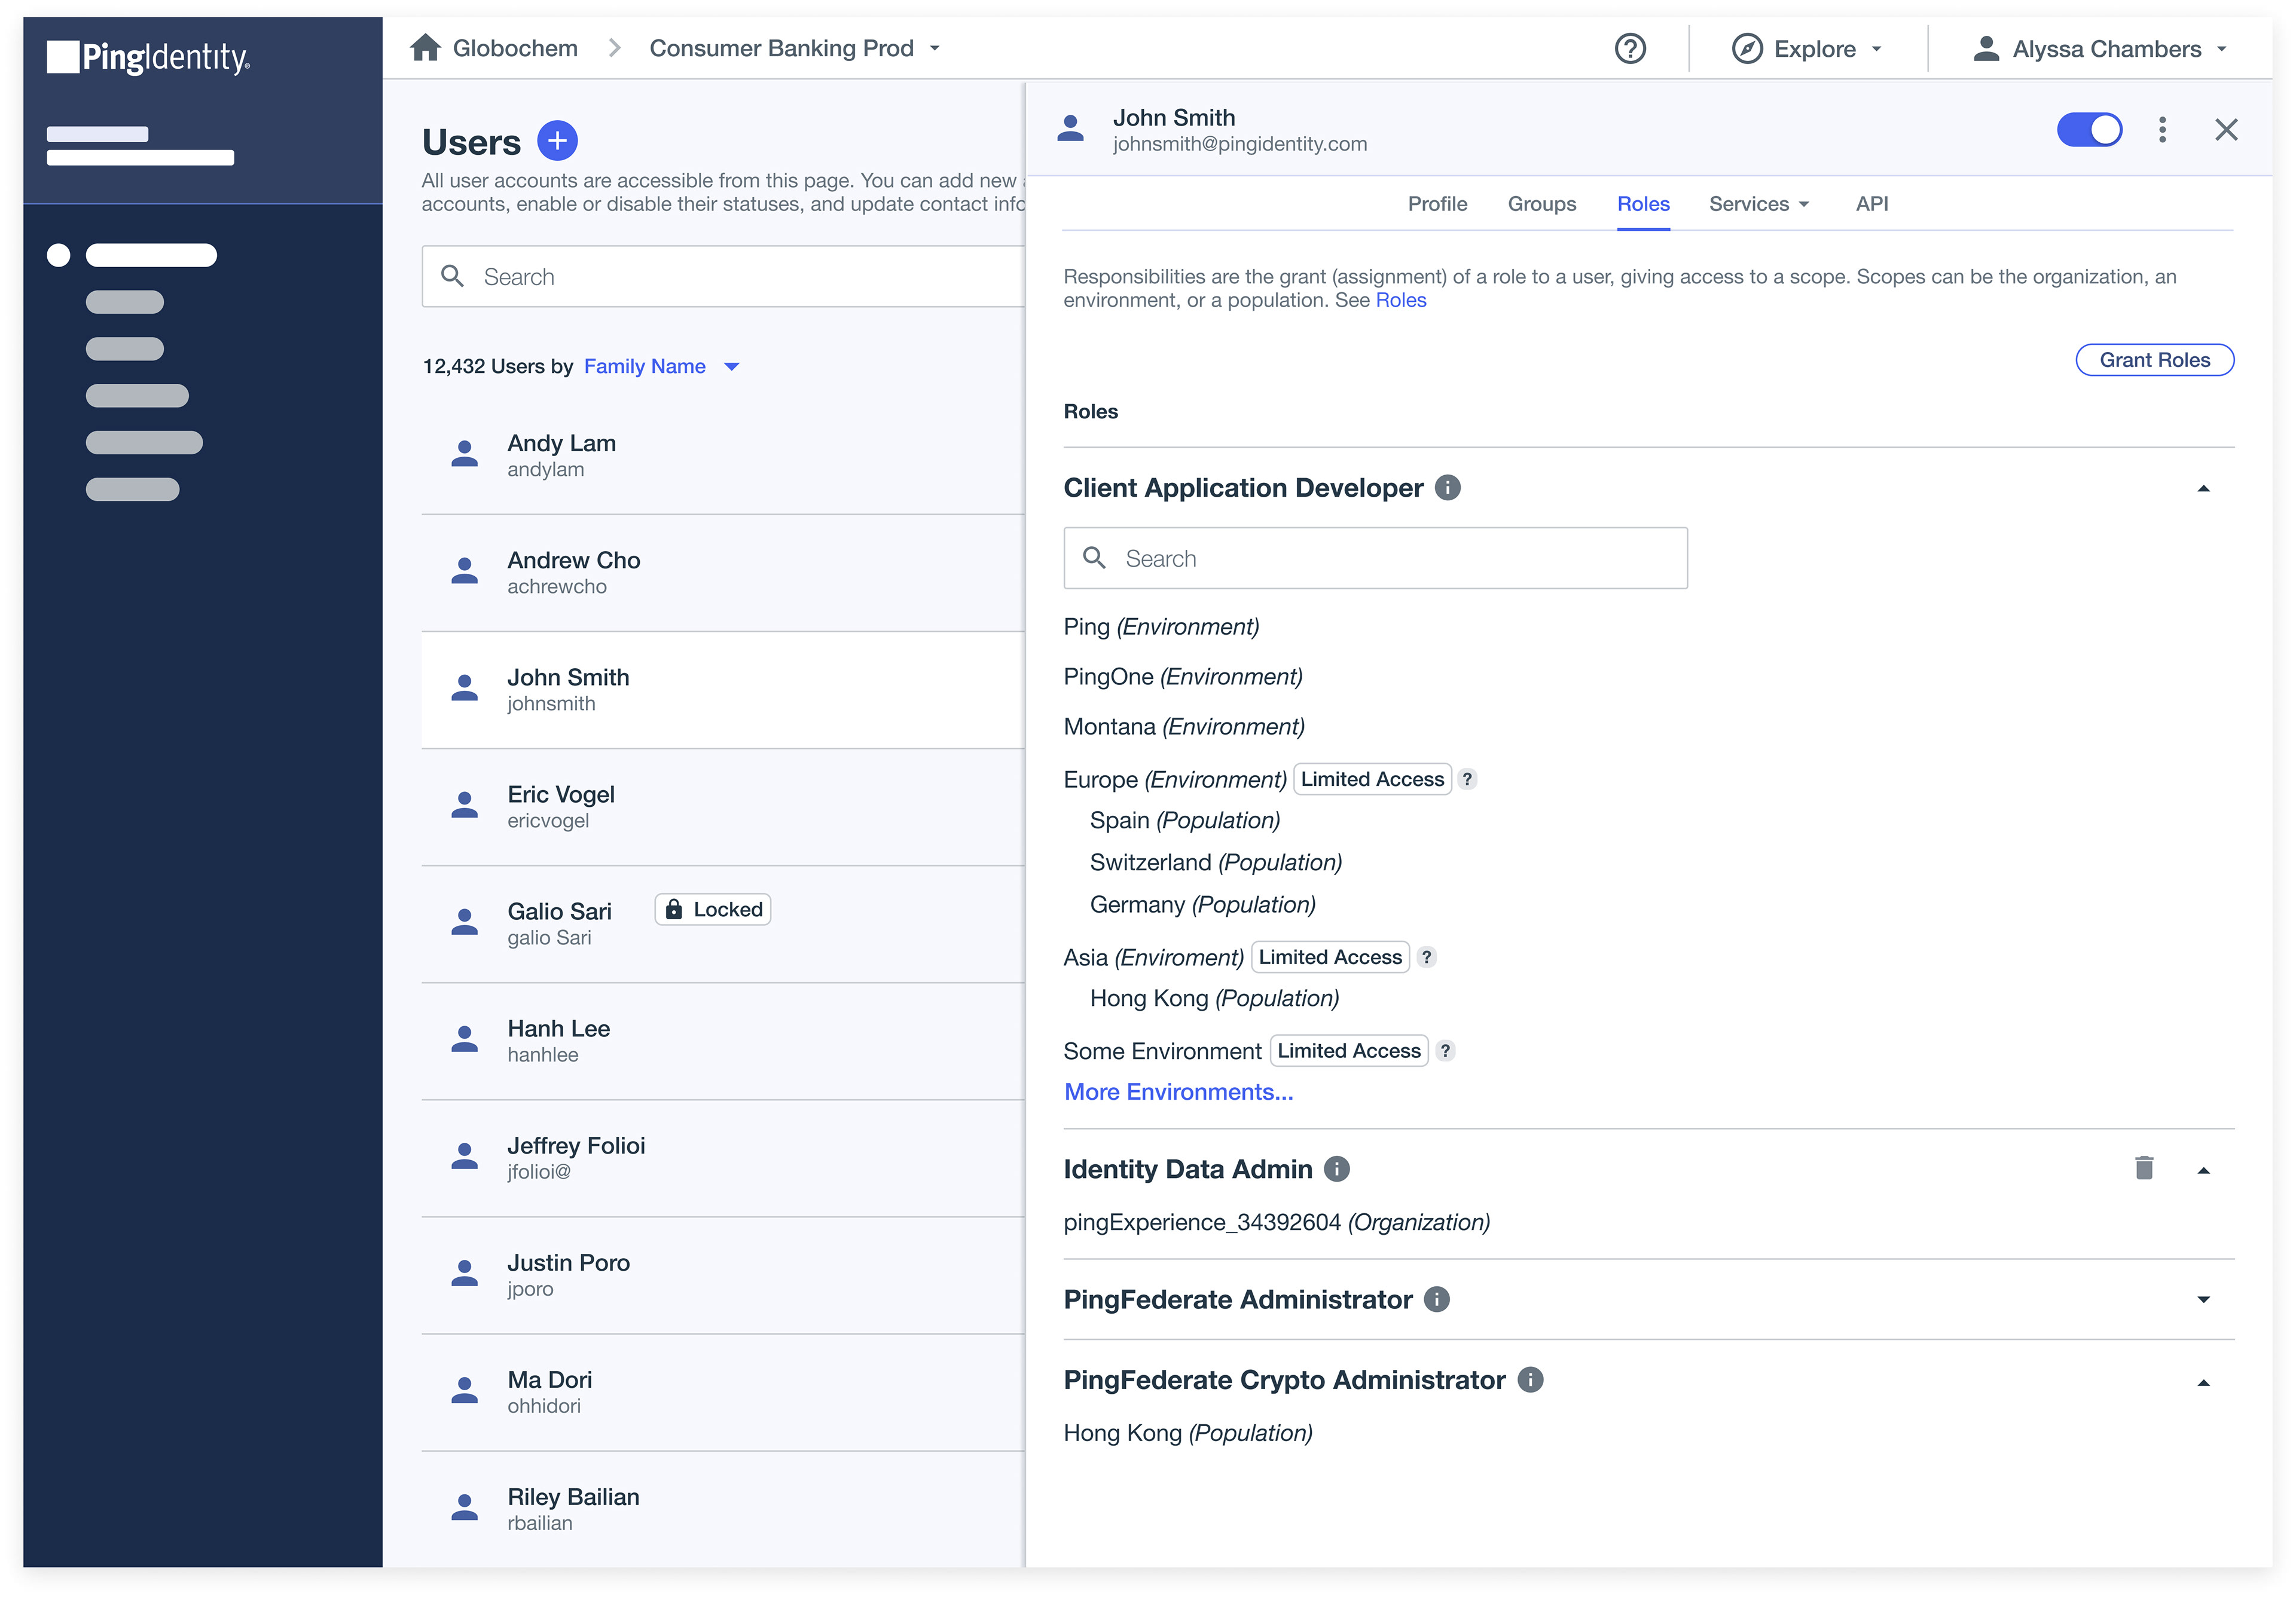Click the Montana (Environment) entry
The image size is (2296, 1597).
[x=1184, y=727]
